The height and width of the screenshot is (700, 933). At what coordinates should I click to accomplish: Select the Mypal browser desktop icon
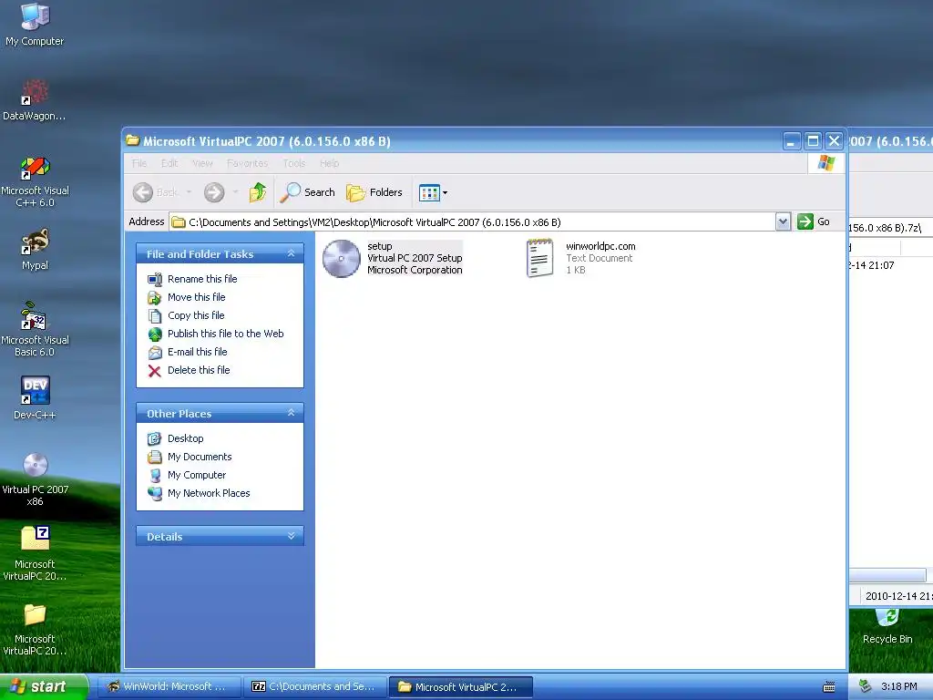(x=36, y=250)
